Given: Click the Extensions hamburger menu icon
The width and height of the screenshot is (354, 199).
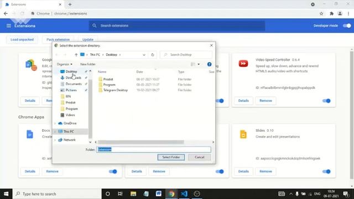Looking at the screenshot, I should pyautogui.click(x=9, y=26).
